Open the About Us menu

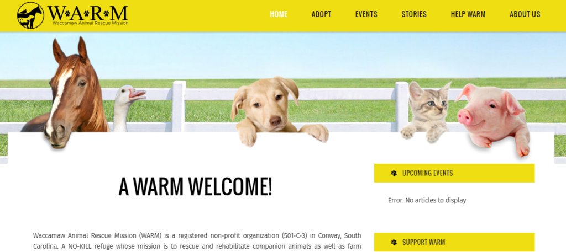[x=525, y=14]
